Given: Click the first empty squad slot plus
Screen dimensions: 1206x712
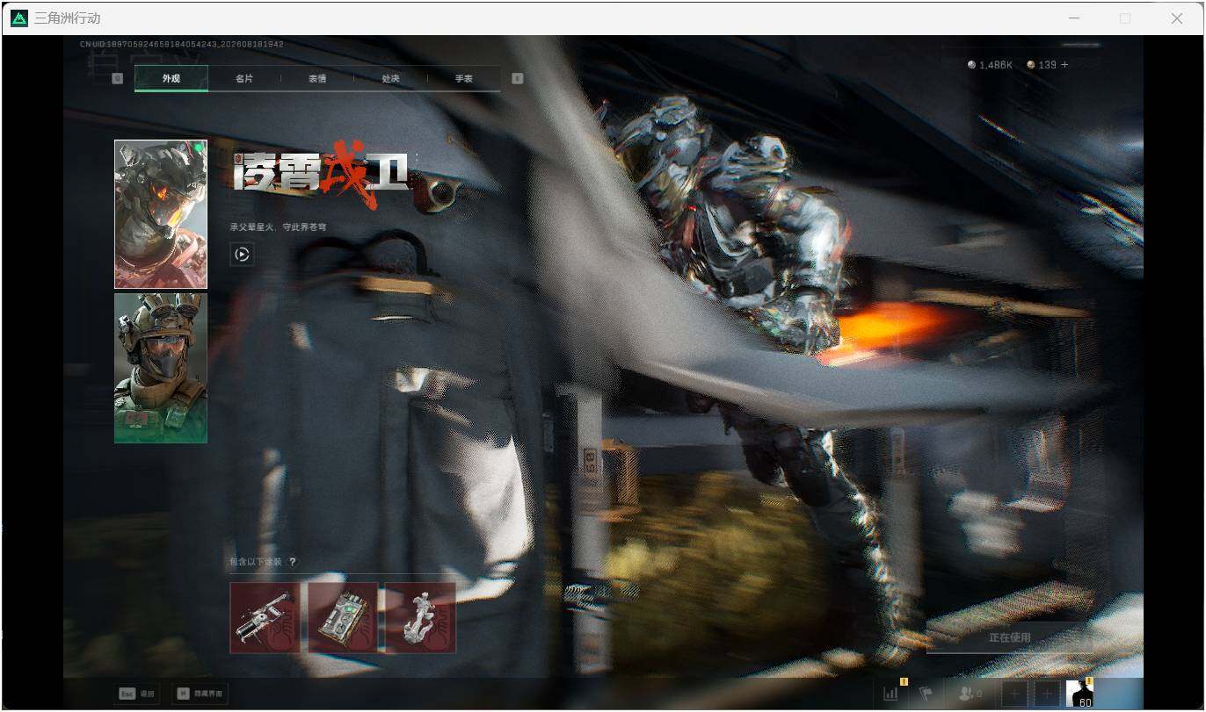Looking at the screenshot, I should point(1014,694).
